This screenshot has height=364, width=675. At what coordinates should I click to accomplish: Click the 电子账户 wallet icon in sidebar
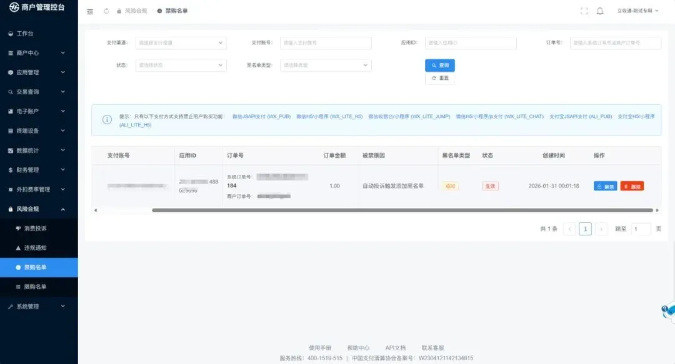pyautogui.click(x=11, y=111)
